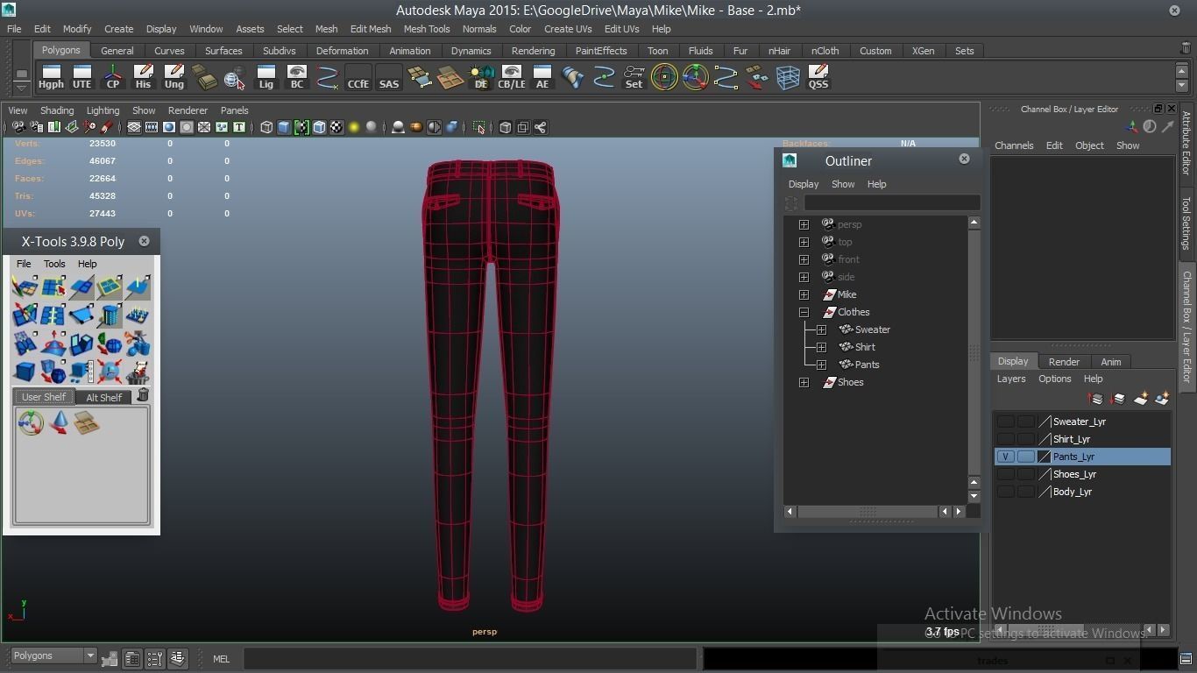Viewport: 1197px width, 673px height.
Task: Click Shirt_Lyr layer color swatch
Action: tap(1045, 439)
